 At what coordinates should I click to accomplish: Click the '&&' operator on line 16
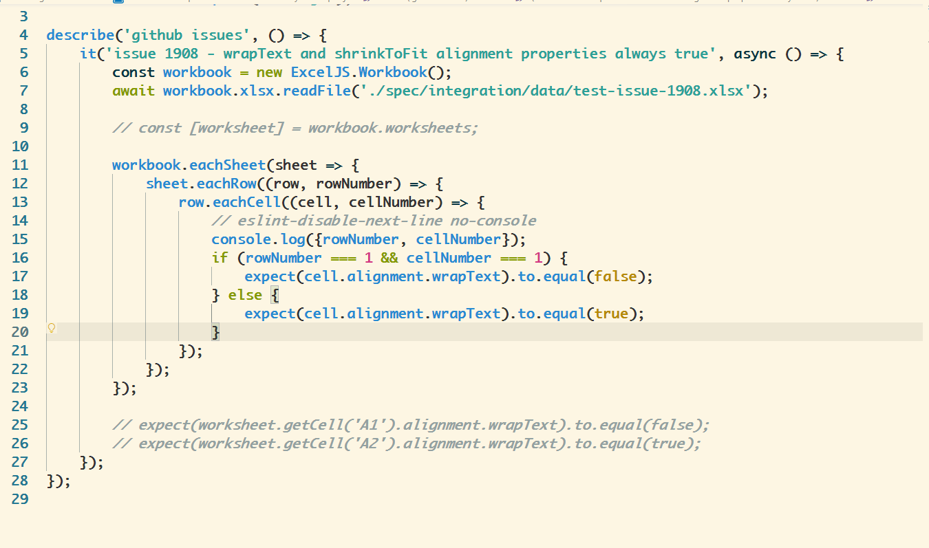point(389,258)
